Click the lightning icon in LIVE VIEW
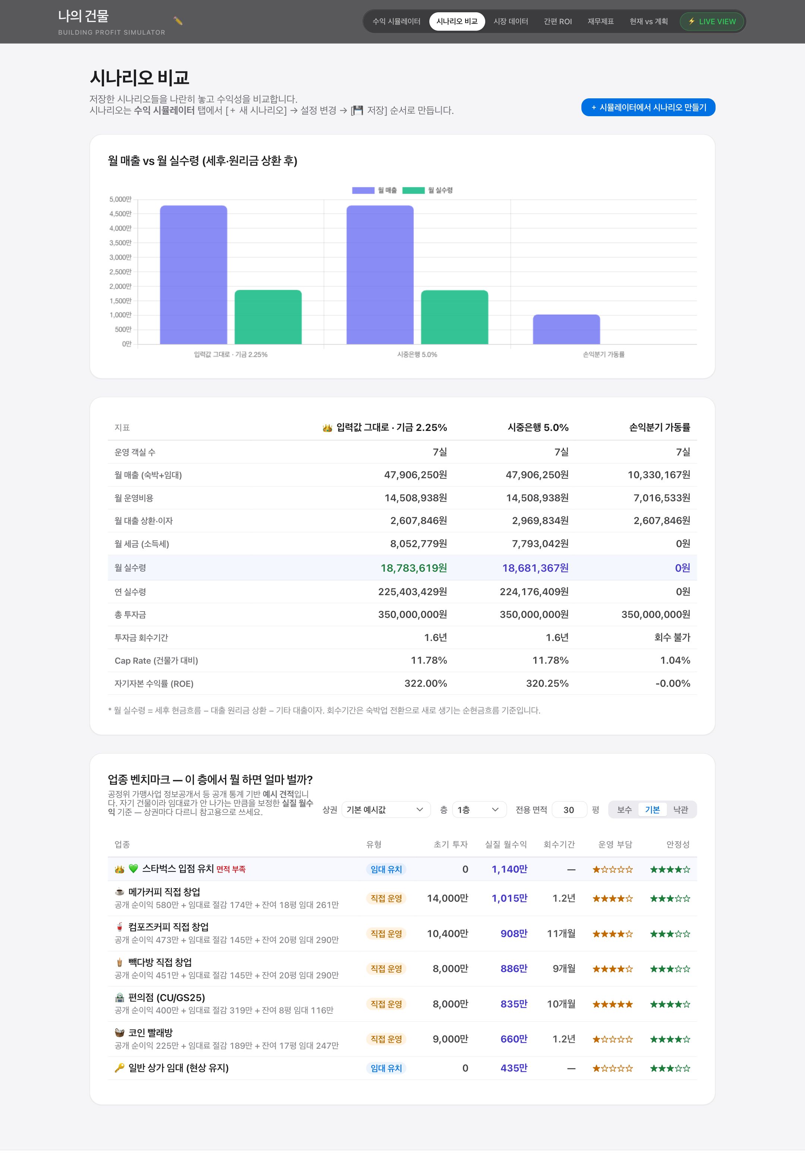Image resolution: width=805 pixels, height=1162 pixels. [x=691, y=21]
